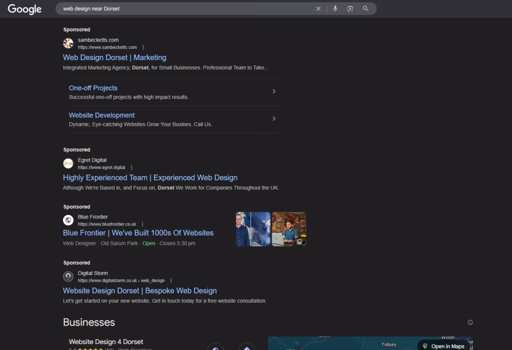The image size is (512, 350).
Task: Click Open in Maps button
Action: (x=444, y=346)
